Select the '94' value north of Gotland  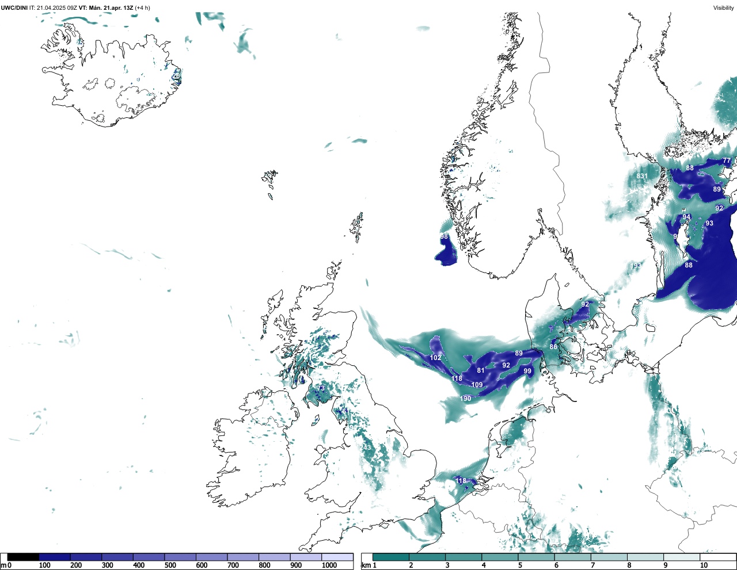(x=686, y=217)
